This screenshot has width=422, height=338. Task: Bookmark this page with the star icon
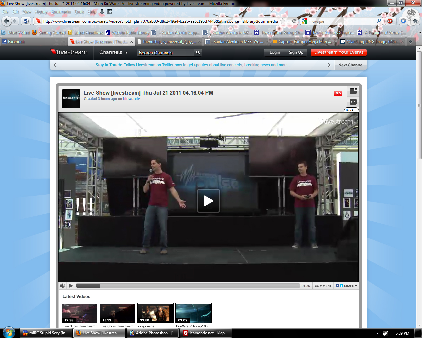283,21
